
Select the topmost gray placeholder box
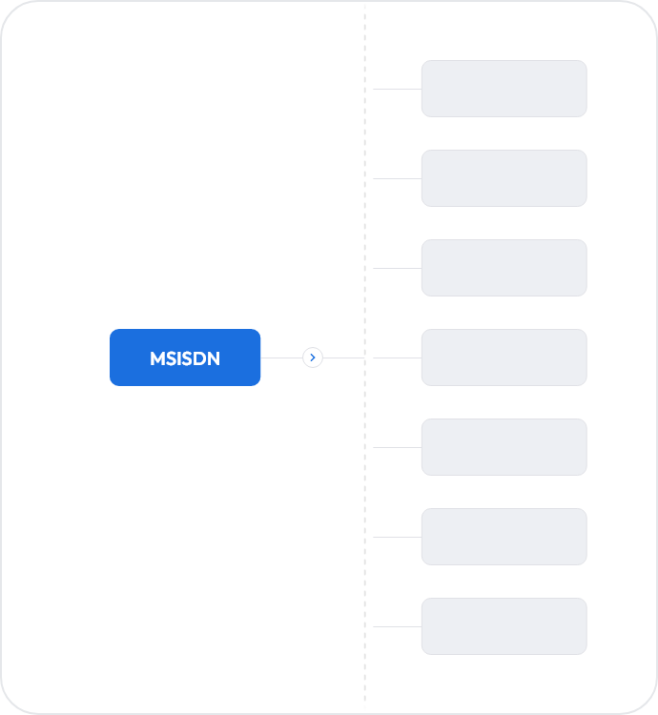(504, 89)
